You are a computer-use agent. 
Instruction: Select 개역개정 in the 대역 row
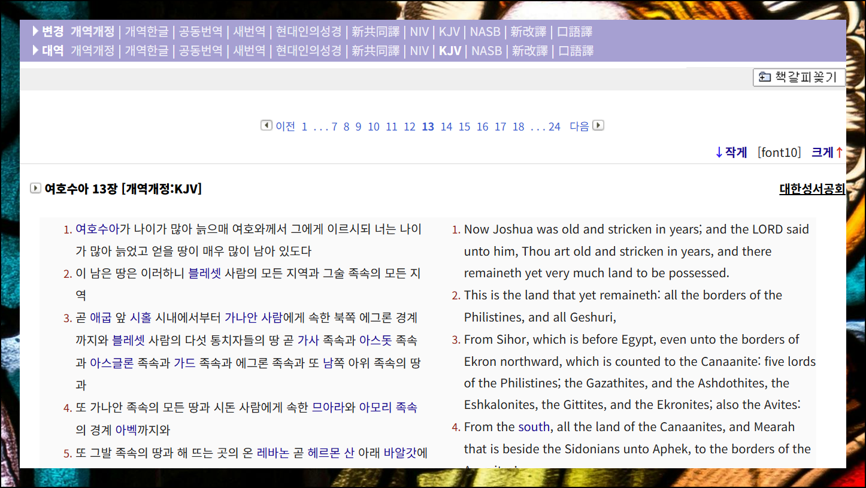(x=92, y=51)
